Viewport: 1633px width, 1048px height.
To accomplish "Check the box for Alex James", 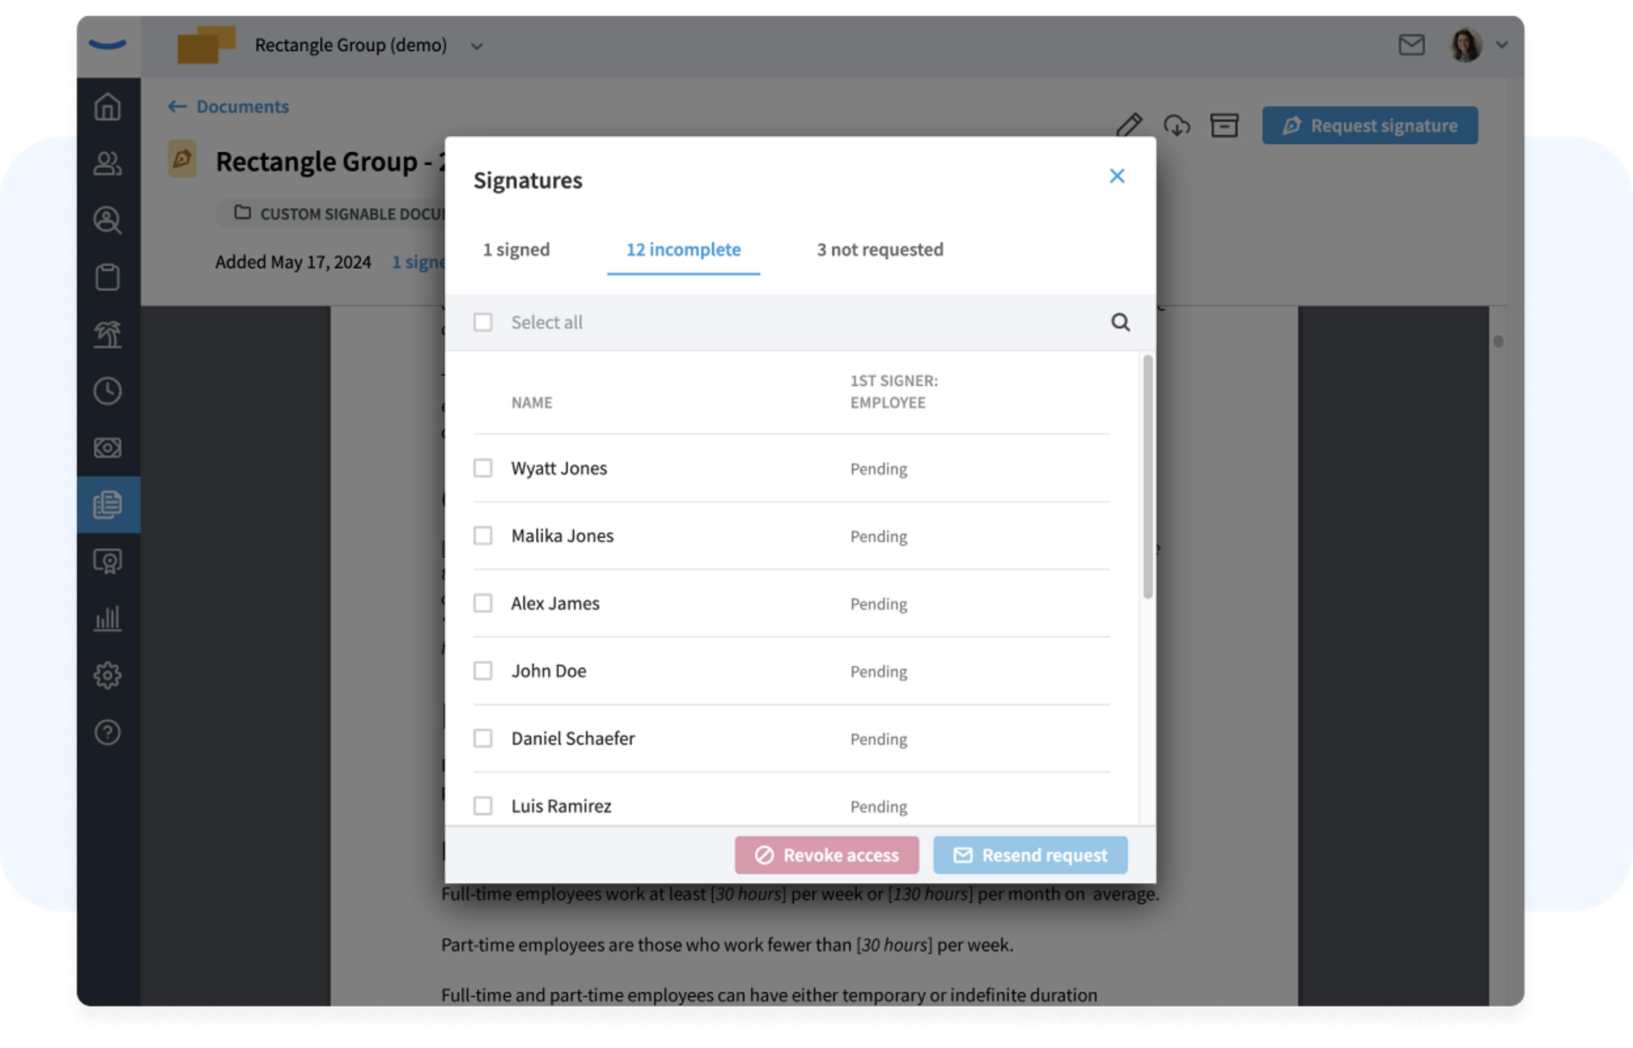I will click(483, 603).
